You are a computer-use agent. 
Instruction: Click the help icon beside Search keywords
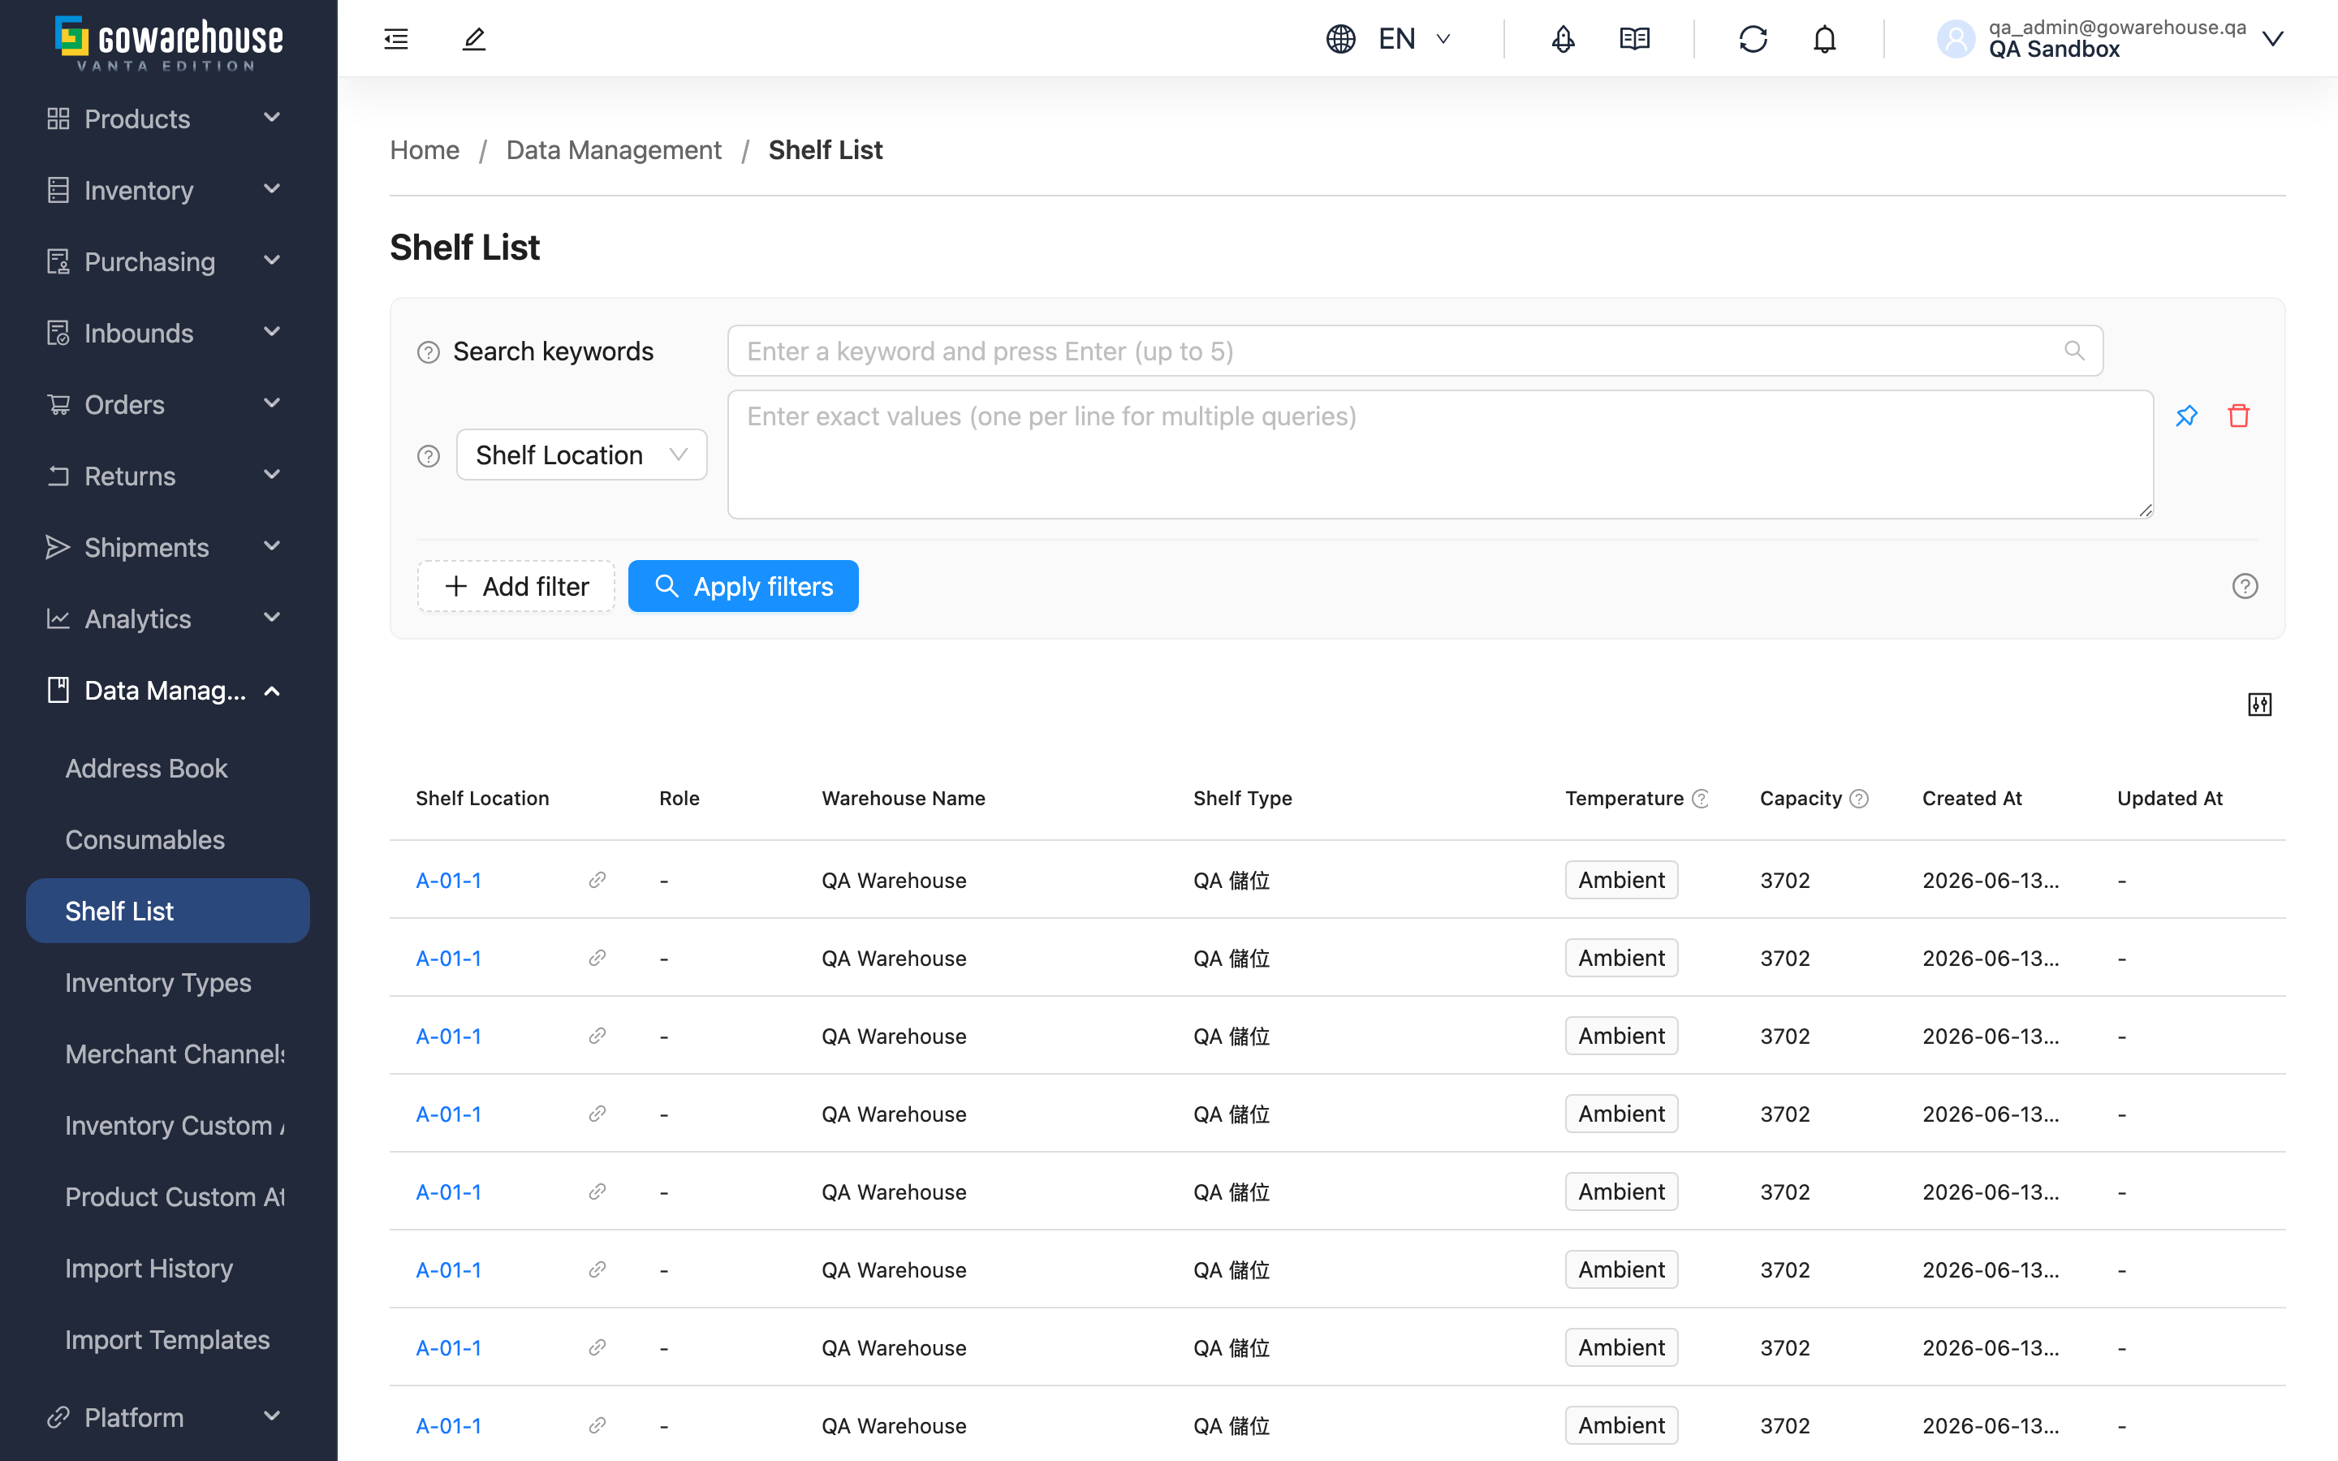[x=428, y=351]
